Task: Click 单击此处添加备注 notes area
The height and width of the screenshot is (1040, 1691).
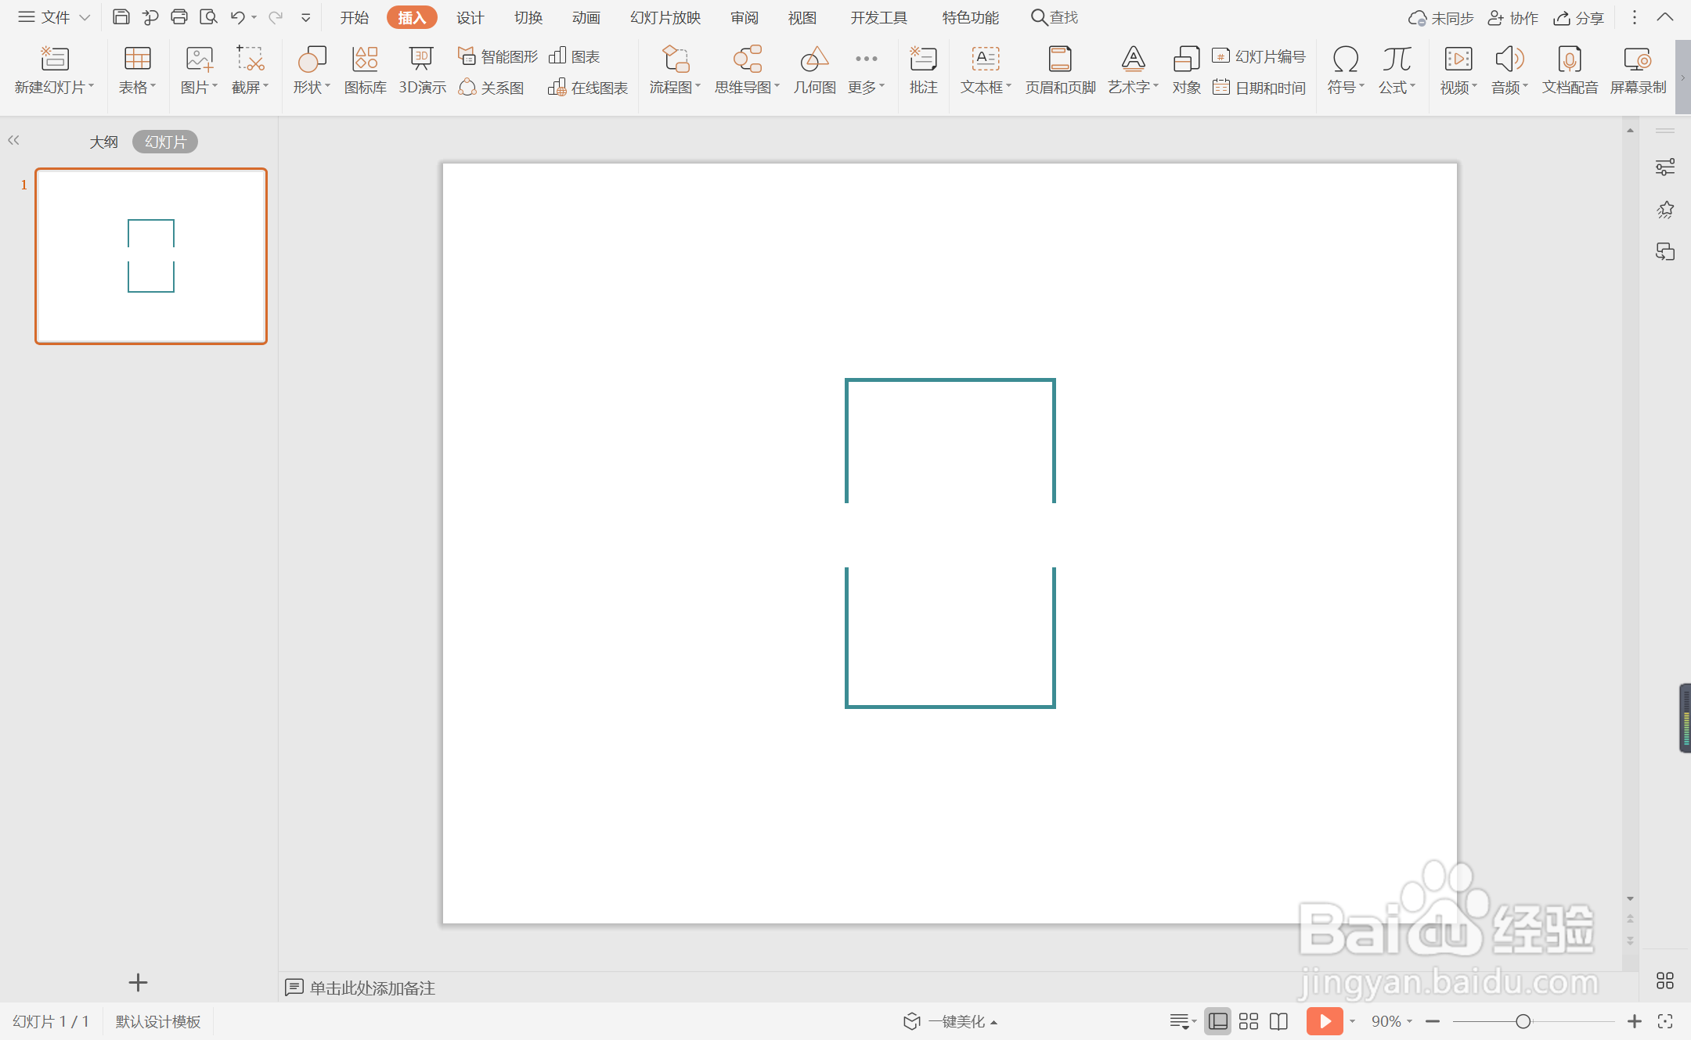Action: click(372, 988)
